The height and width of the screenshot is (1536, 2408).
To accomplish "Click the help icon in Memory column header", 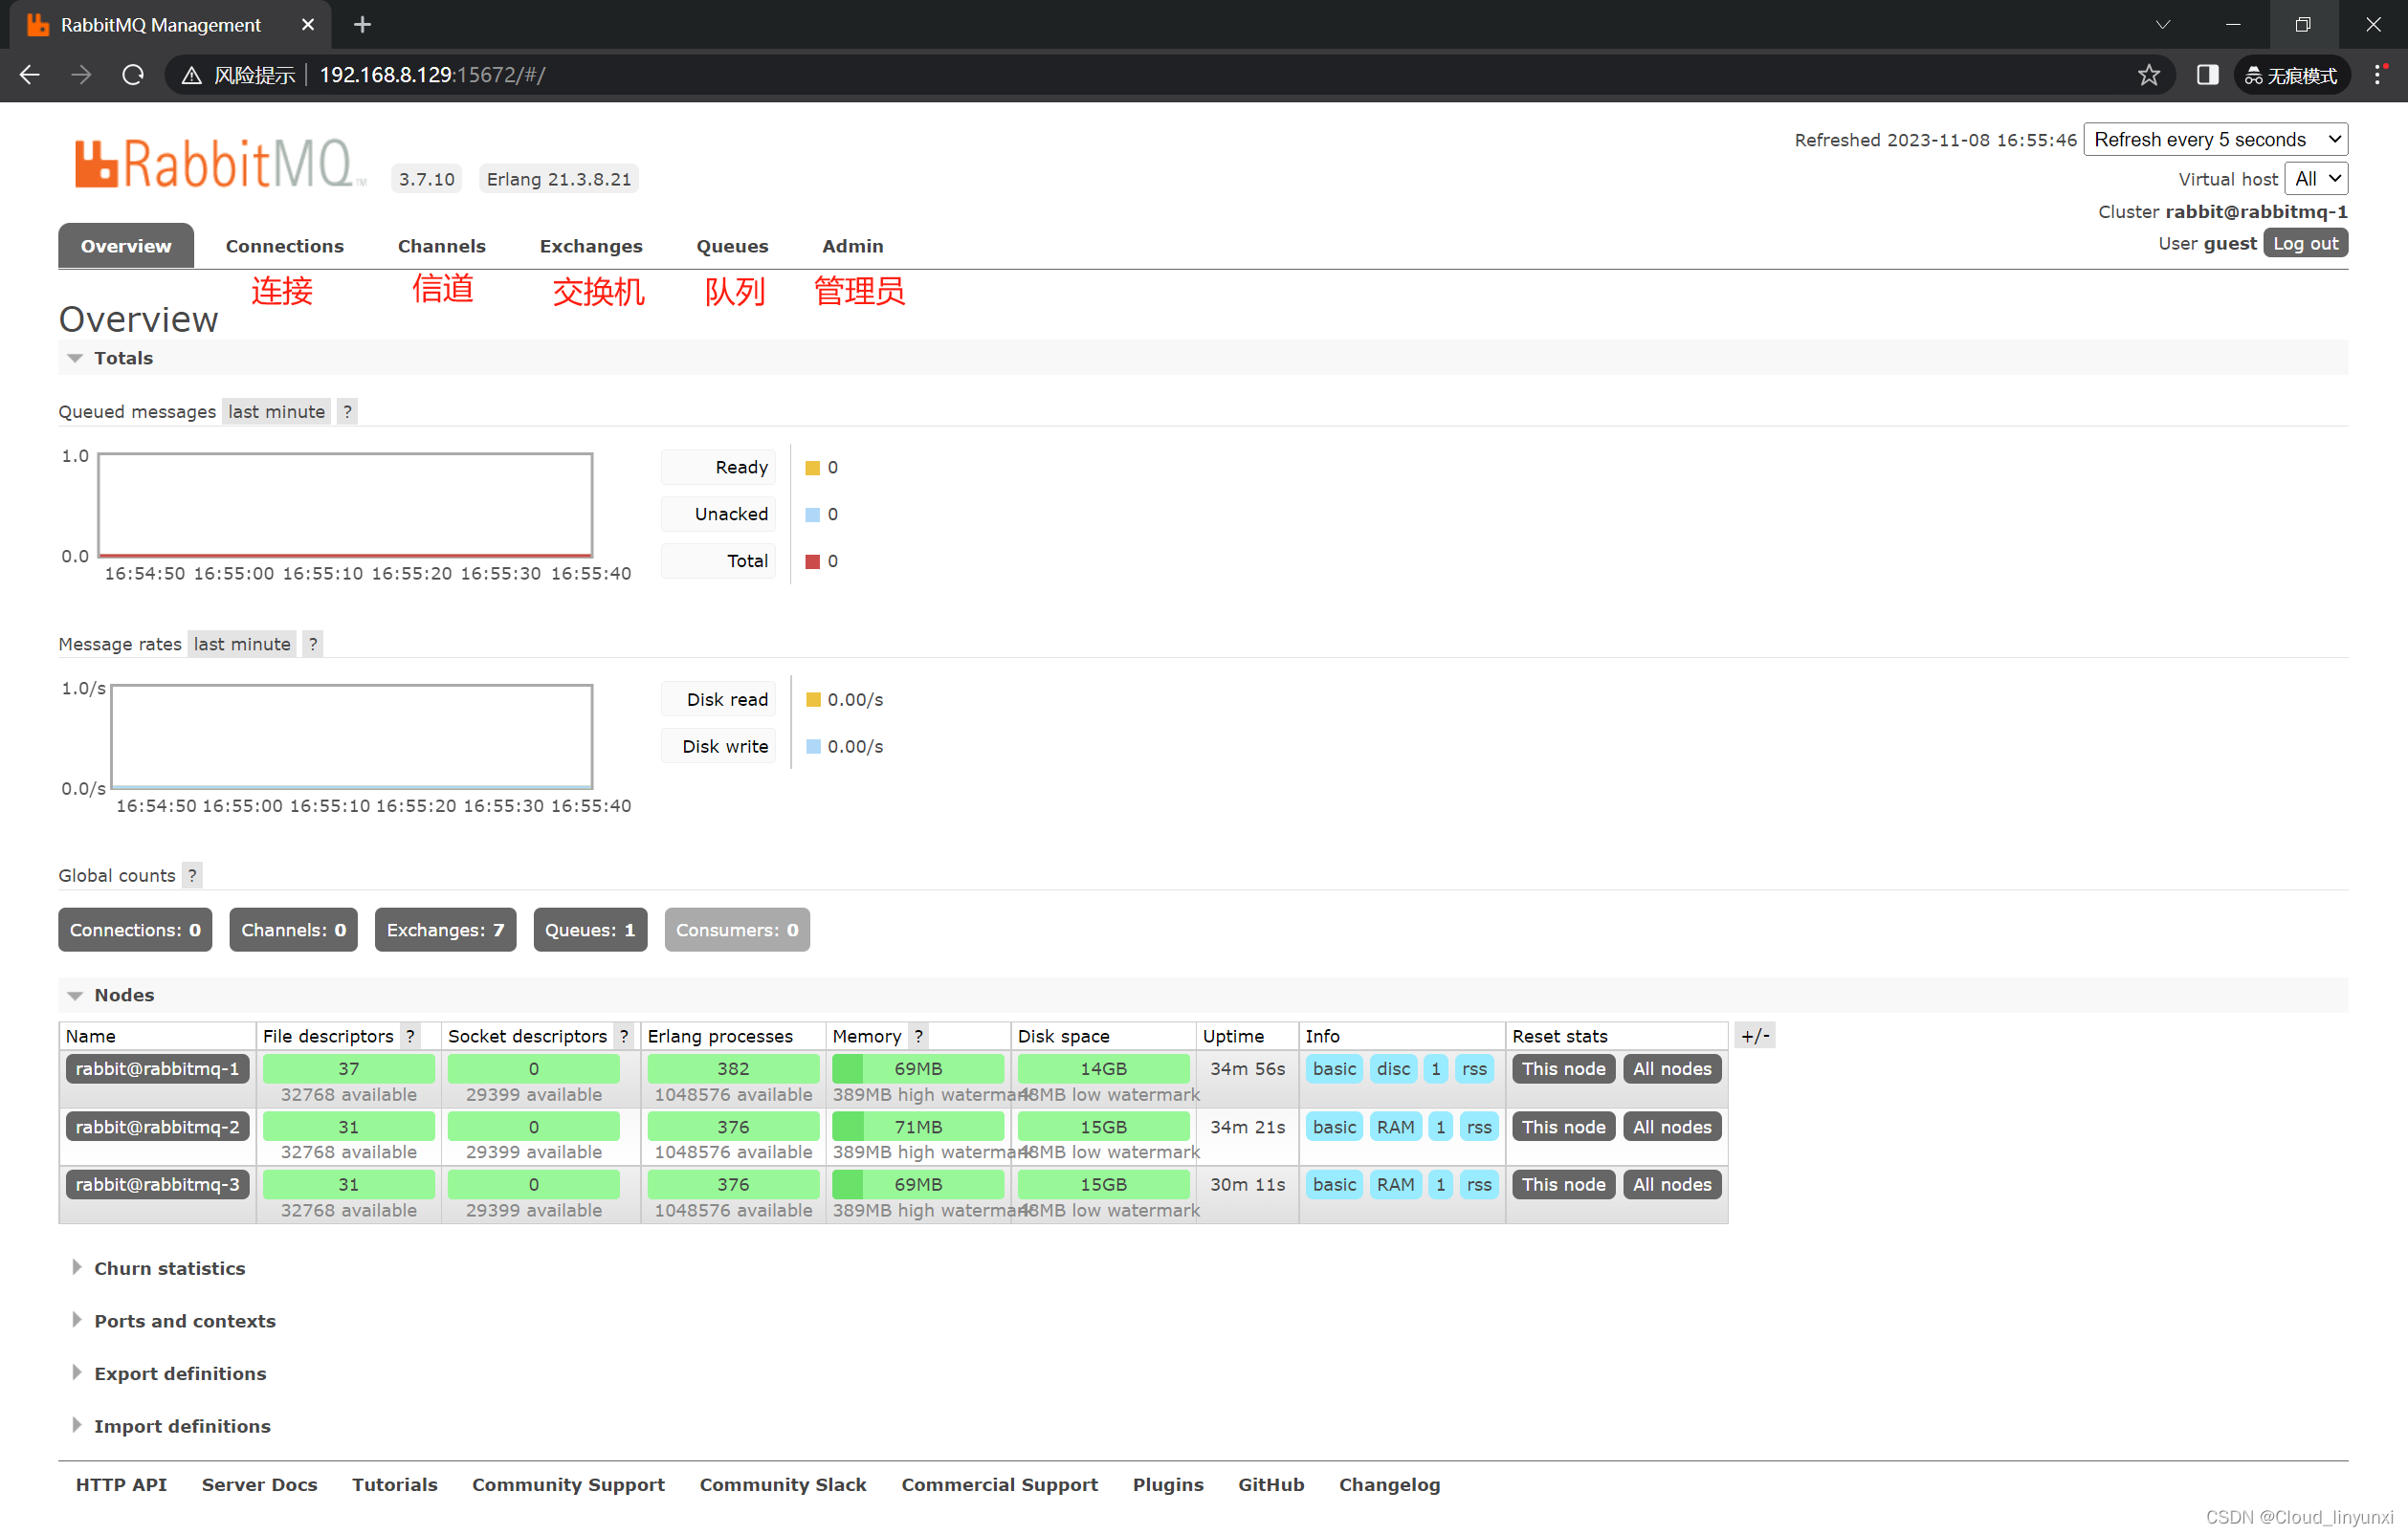I will point(918,1036).
